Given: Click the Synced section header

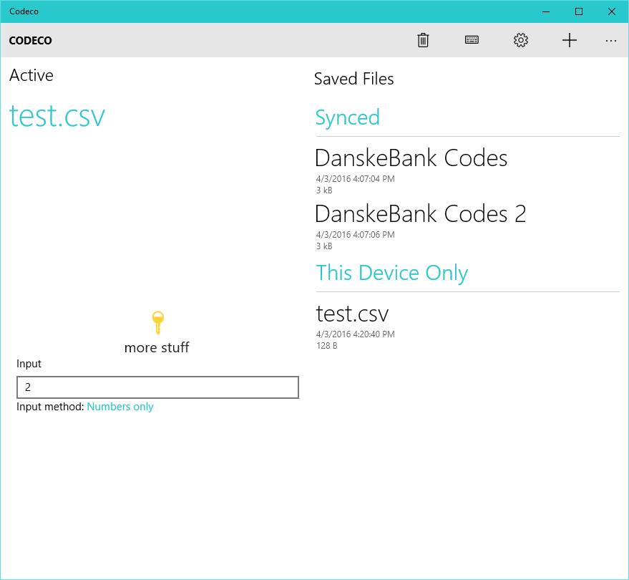Looking at the screenshot, I should pos(347,117).
